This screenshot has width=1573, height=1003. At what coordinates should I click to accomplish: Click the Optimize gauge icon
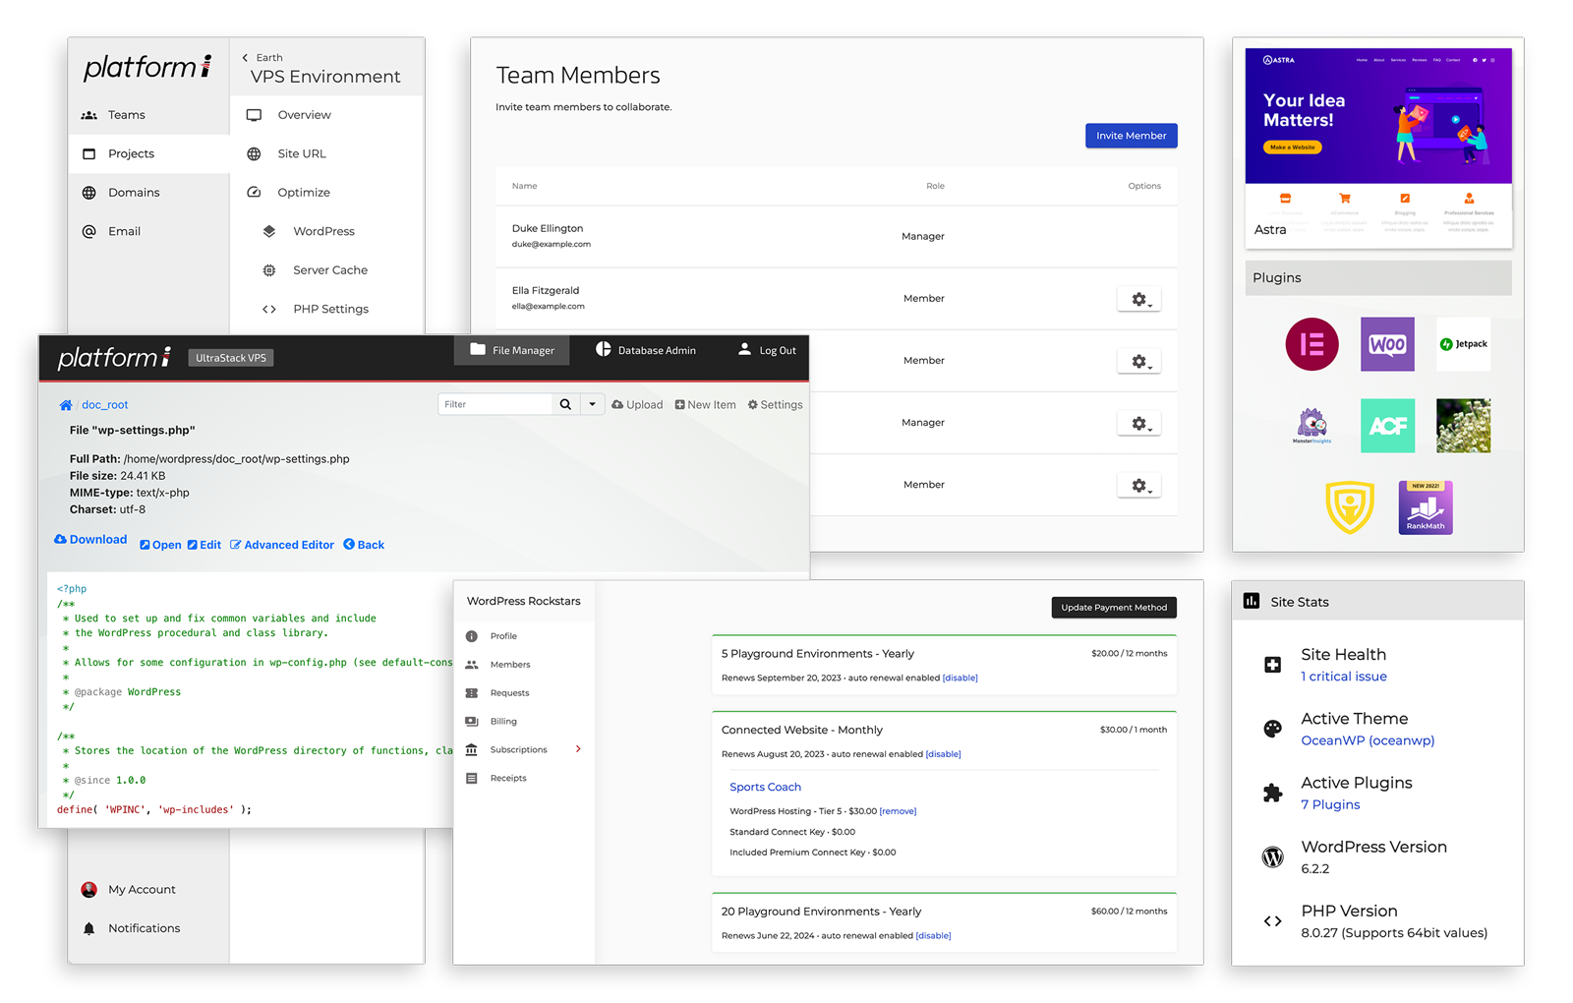tap(254, 193)
